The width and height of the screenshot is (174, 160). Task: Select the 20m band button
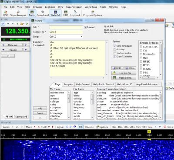[132, 127]
